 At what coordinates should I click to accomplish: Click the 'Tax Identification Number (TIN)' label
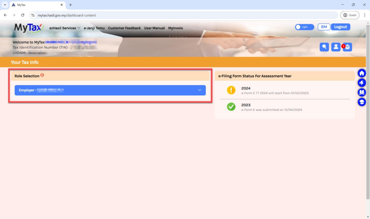(x=41, y=47)
